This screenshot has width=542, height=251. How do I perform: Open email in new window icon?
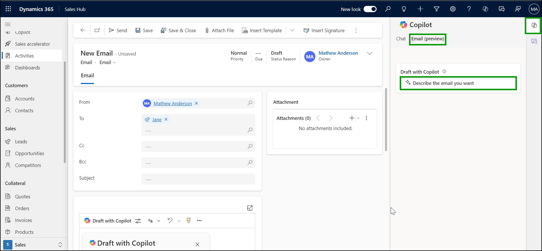[x=97, y=30]
